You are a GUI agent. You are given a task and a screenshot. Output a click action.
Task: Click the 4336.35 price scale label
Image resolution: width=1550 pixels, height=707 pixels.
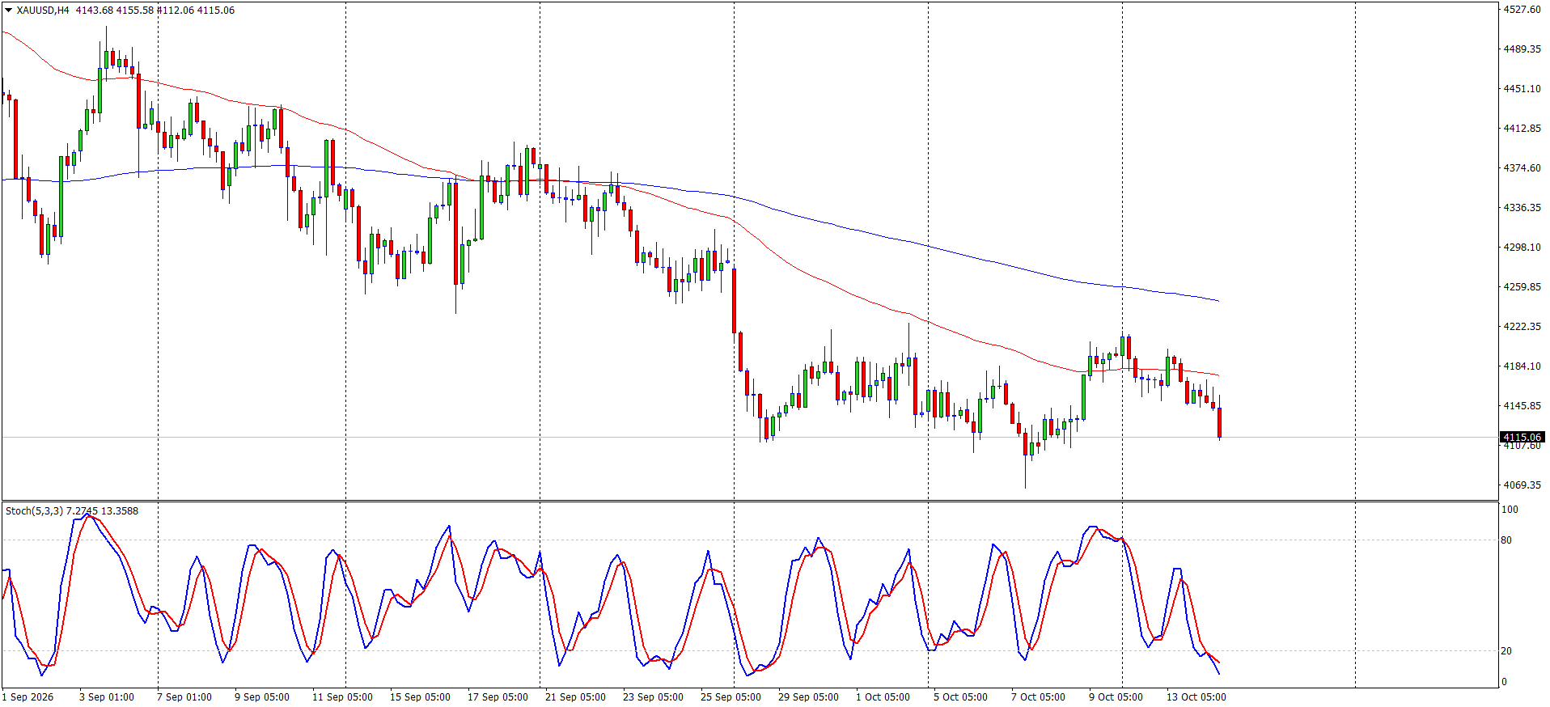[x=1522, y=208]
